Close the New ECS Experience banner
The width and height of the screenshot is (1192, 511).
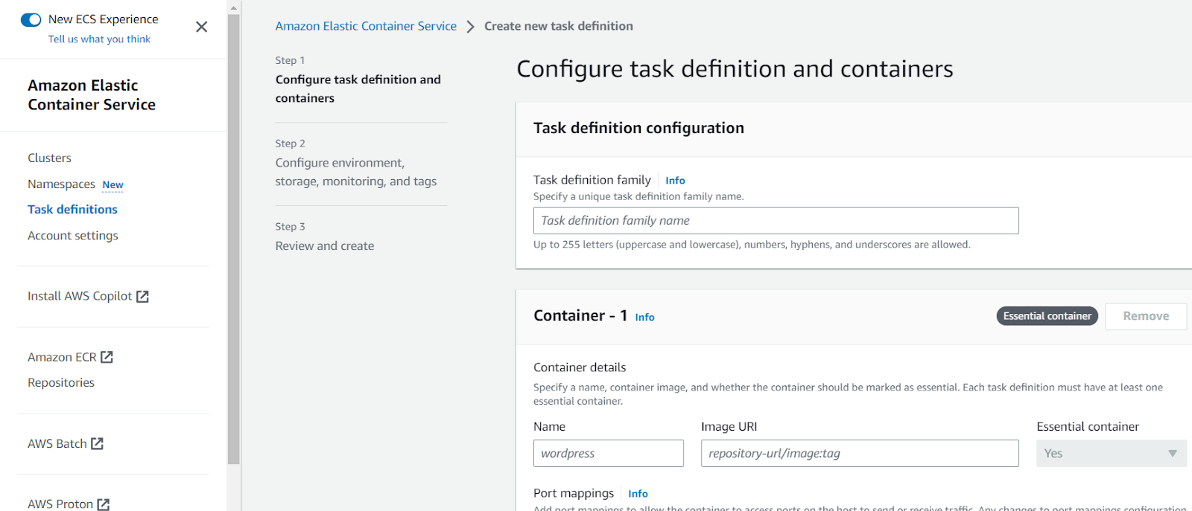pyautogui.click(x=201, y=27)
